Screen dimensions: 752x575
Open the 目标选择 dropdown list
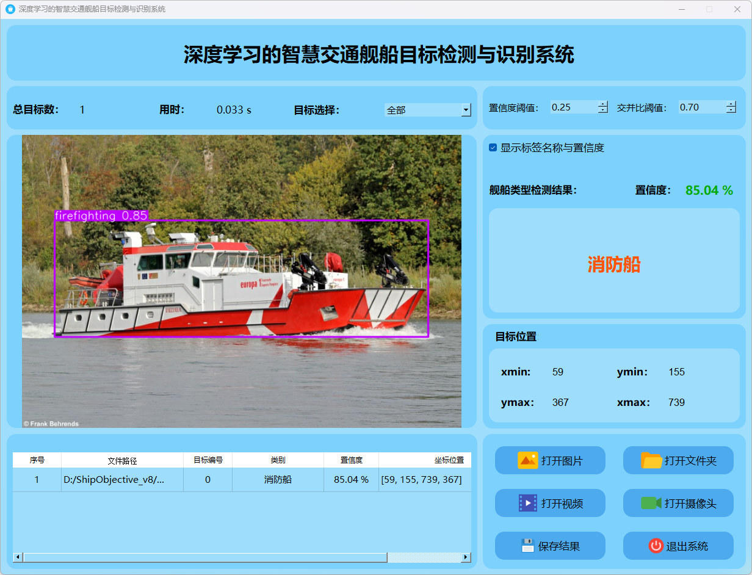[x=466, y=110]
